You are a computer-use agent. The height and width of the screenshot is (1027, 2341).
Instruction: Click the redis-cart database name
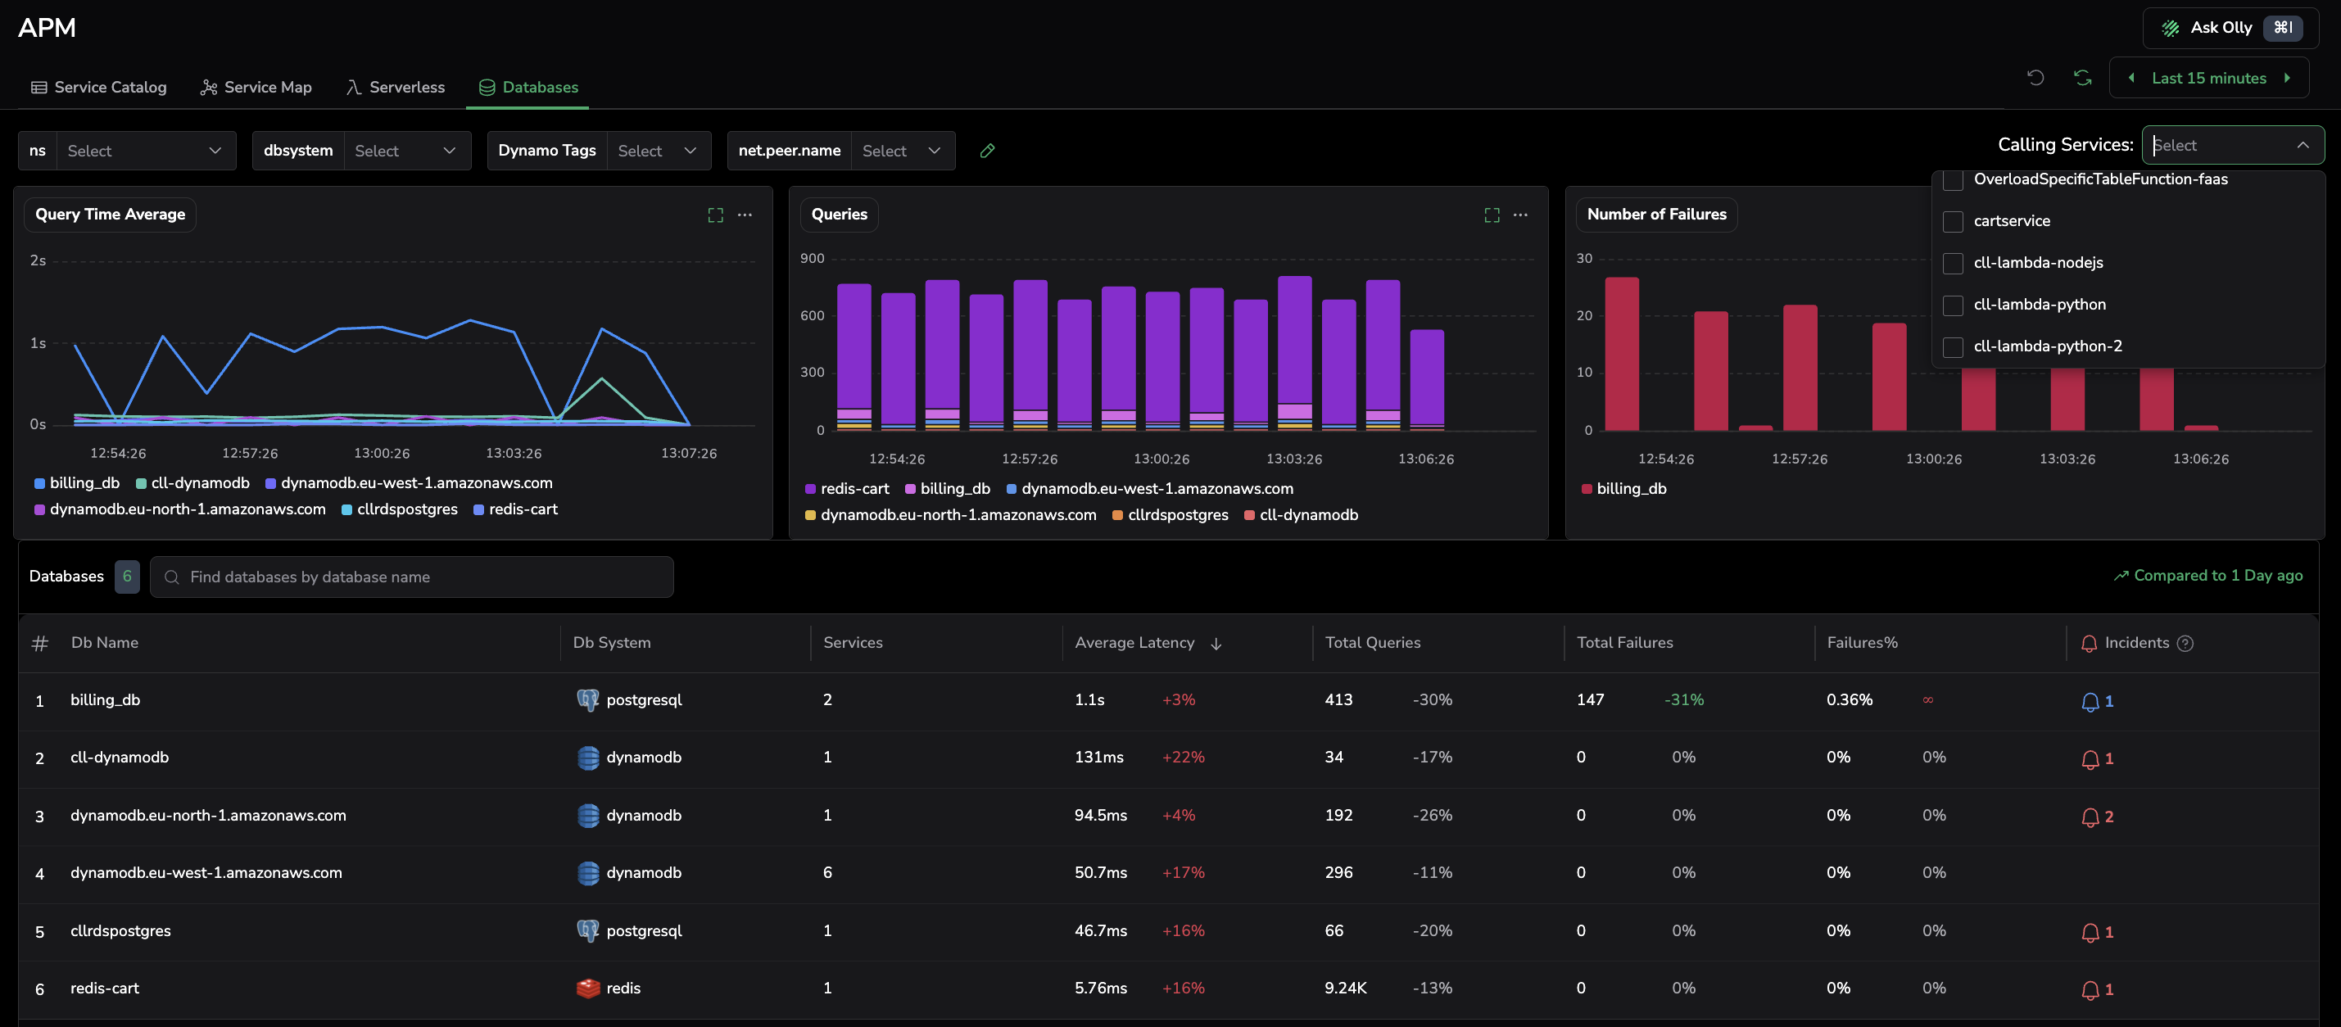105,988
